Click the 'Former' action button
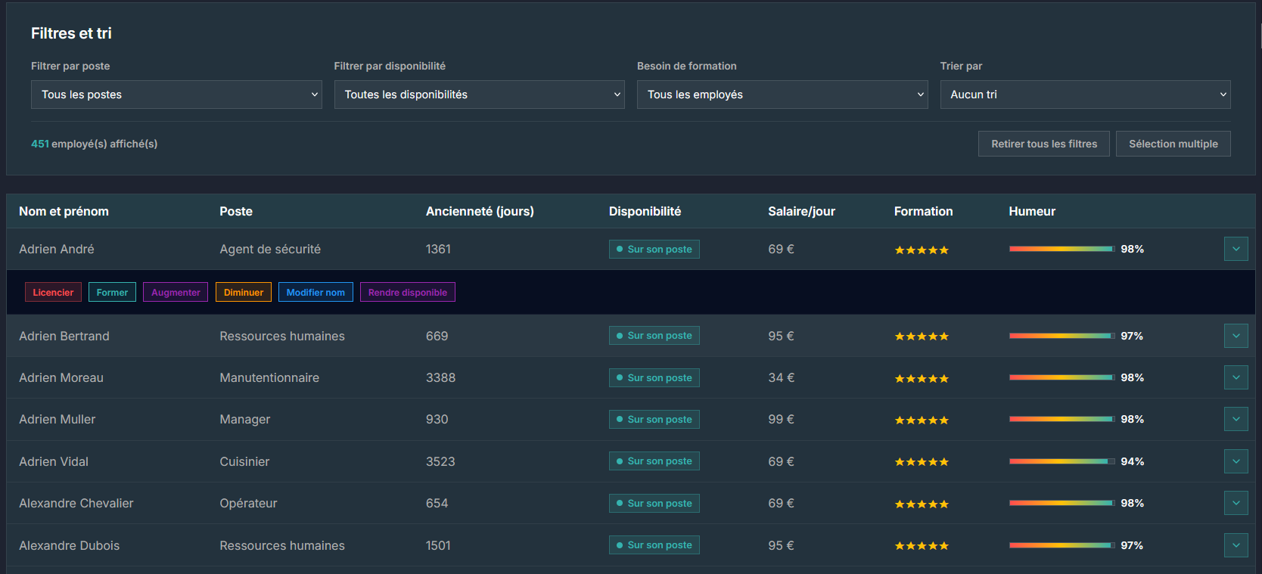The image size is (1262, 574). click(x=112, y=292)
